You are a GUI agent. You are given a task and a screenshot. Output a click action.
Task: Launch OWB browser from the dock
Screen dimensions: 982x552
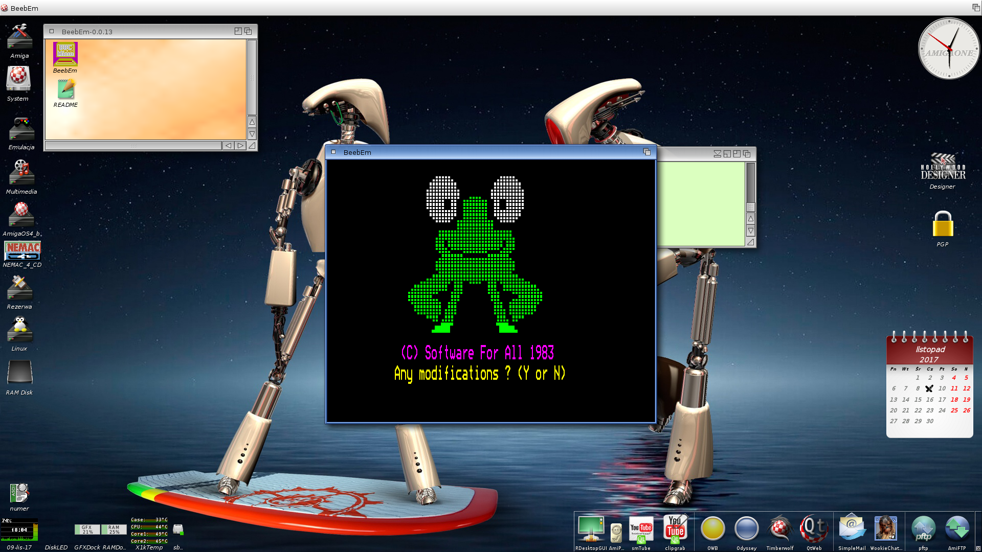tap(712, 529)
